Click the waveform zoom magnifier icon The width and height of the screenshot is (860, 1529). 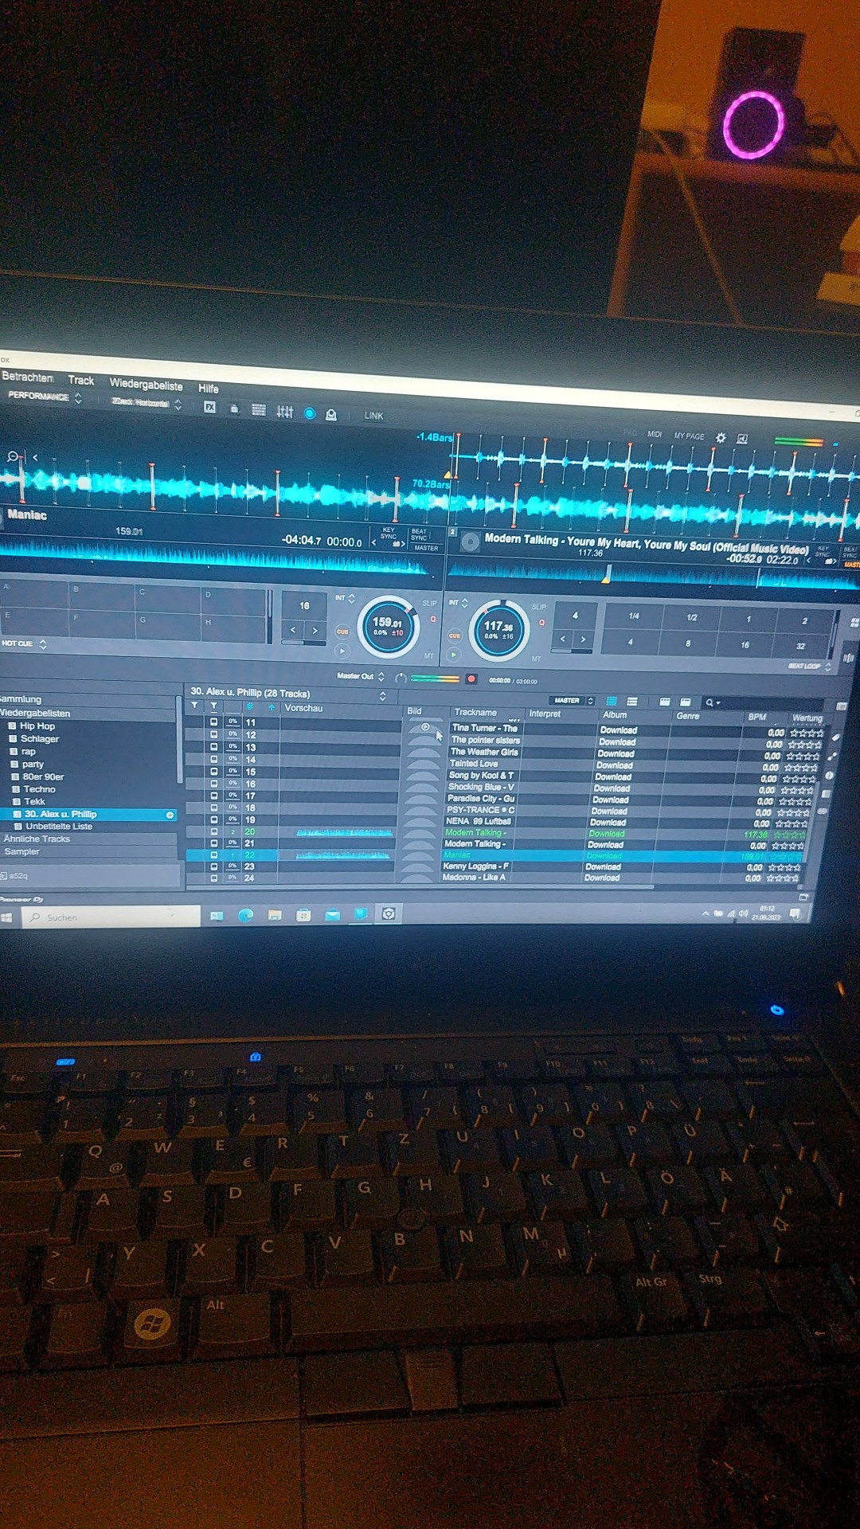coord(13,456)
